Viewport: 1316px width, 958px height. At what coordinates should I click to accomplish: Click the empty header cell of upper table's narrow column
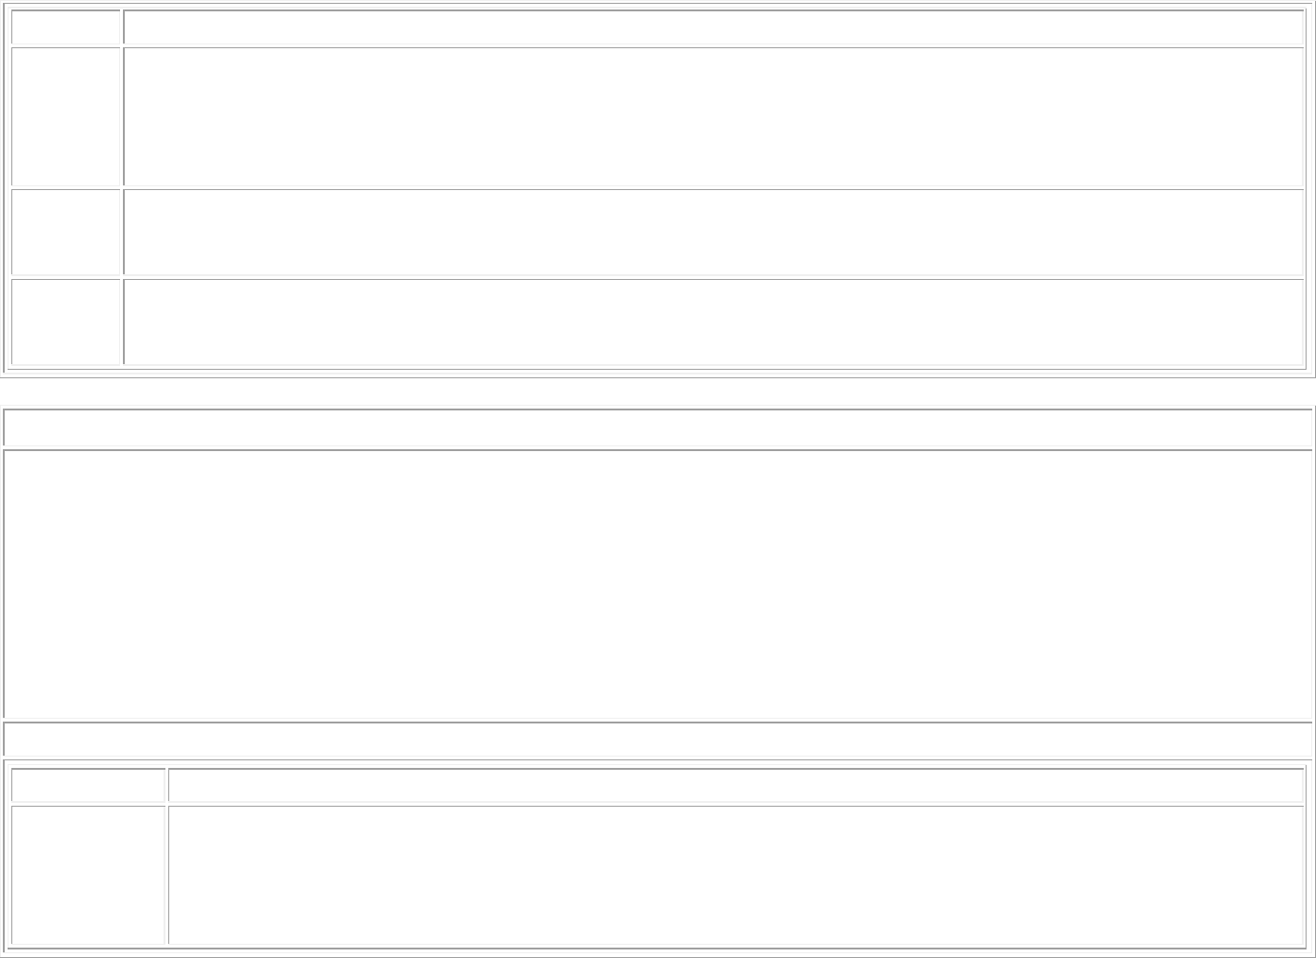[x=66, y=27]
